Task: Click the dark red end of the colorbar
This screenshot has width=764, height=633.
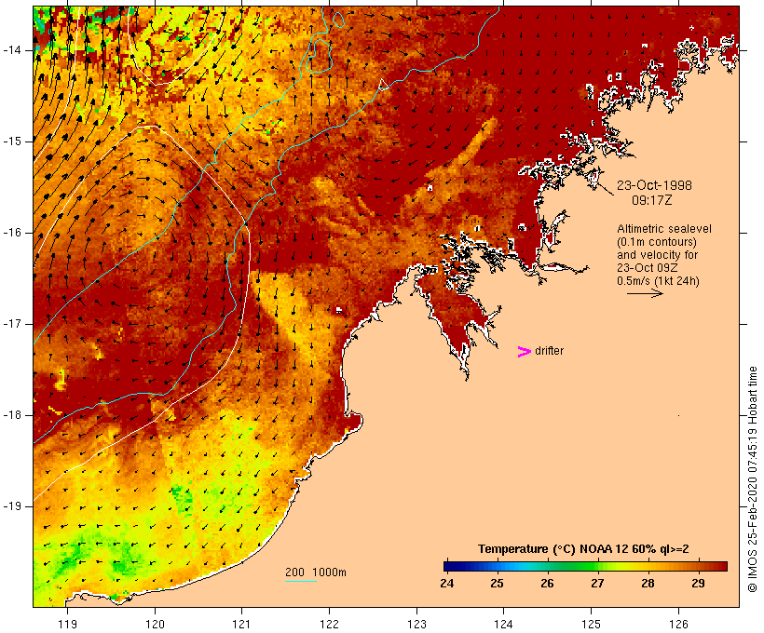Action: (720, 566)
